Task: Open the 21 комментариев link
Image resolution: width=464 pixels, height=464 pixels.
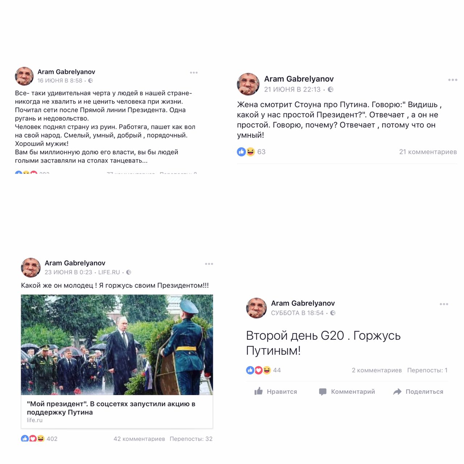Action: click(x=428, y=152)
